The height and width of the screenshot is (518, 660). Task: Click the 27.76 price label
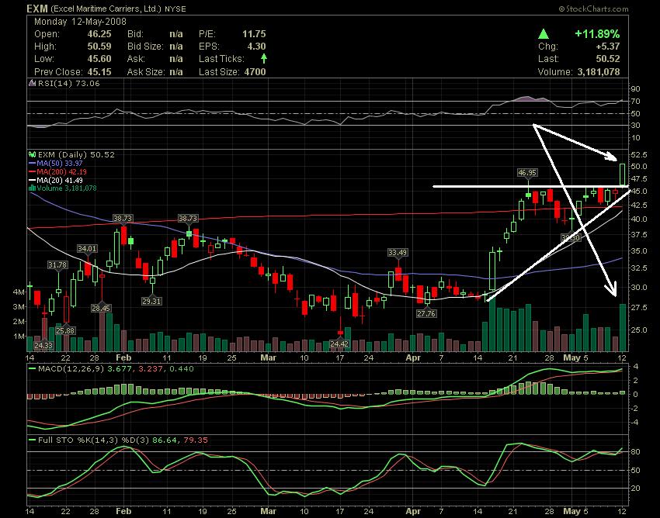point(426,313)
